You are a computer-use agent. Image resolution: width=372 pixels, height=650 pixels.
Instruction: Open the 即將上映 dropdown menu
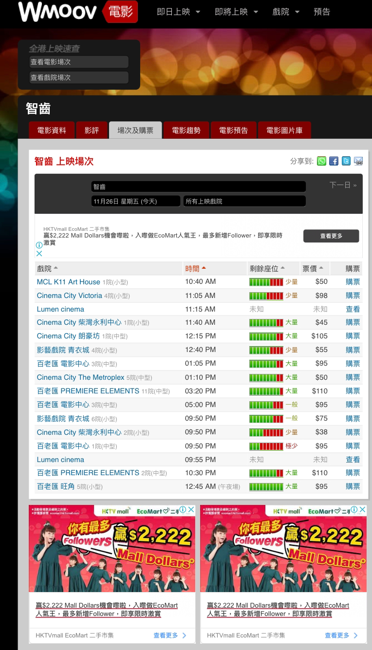236,12
